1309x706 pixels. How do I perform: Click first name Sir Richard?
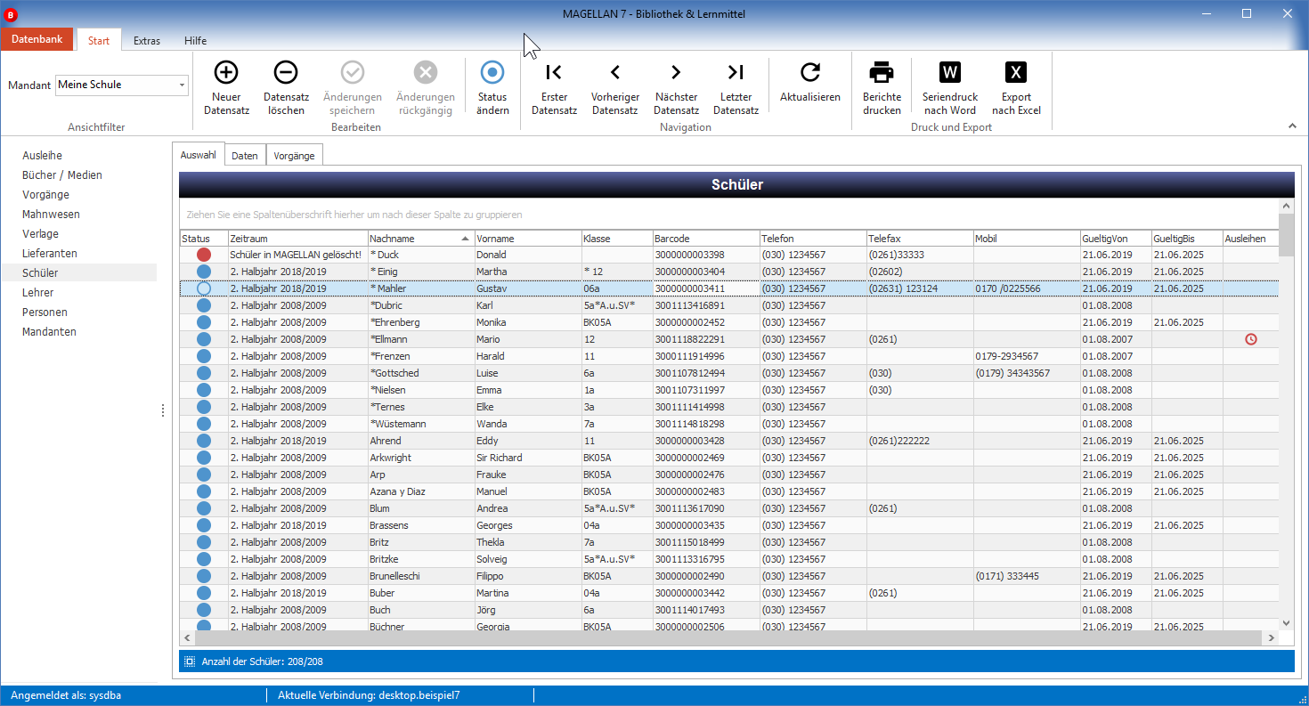(500, 458)
